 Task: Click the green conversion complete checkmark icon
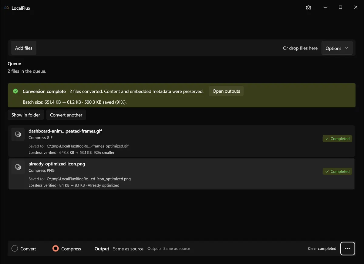[15, 91]
